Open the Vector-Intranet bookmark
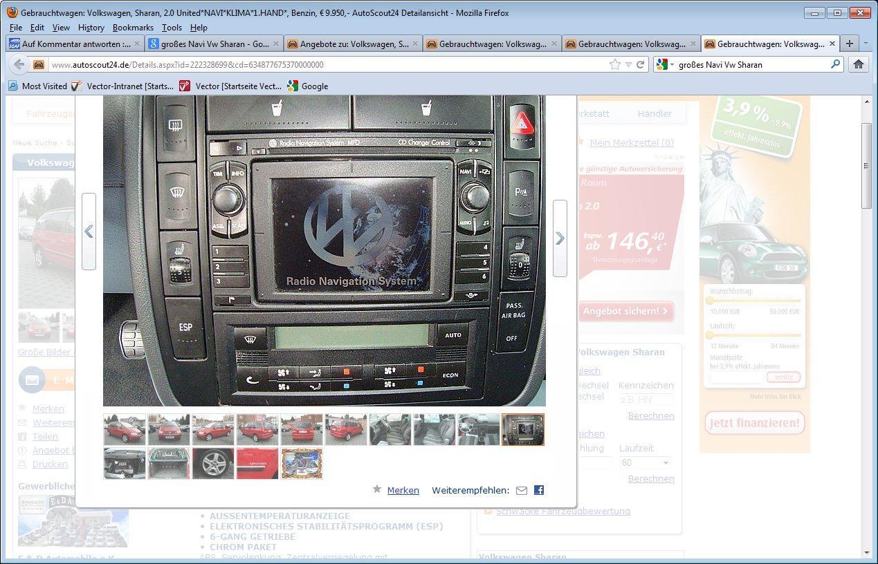Image resolution: width=878 pixels, height=564 pixels. [x=122, y=86]
